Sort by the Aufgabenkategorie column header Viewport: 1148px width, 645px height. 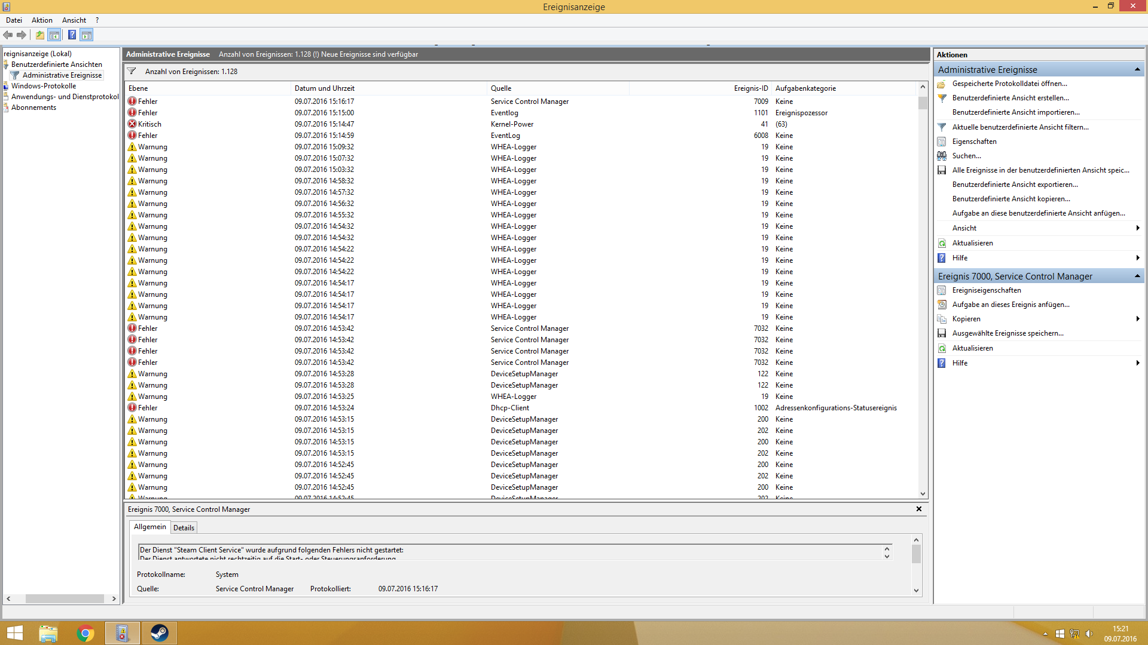coord(844,88)
